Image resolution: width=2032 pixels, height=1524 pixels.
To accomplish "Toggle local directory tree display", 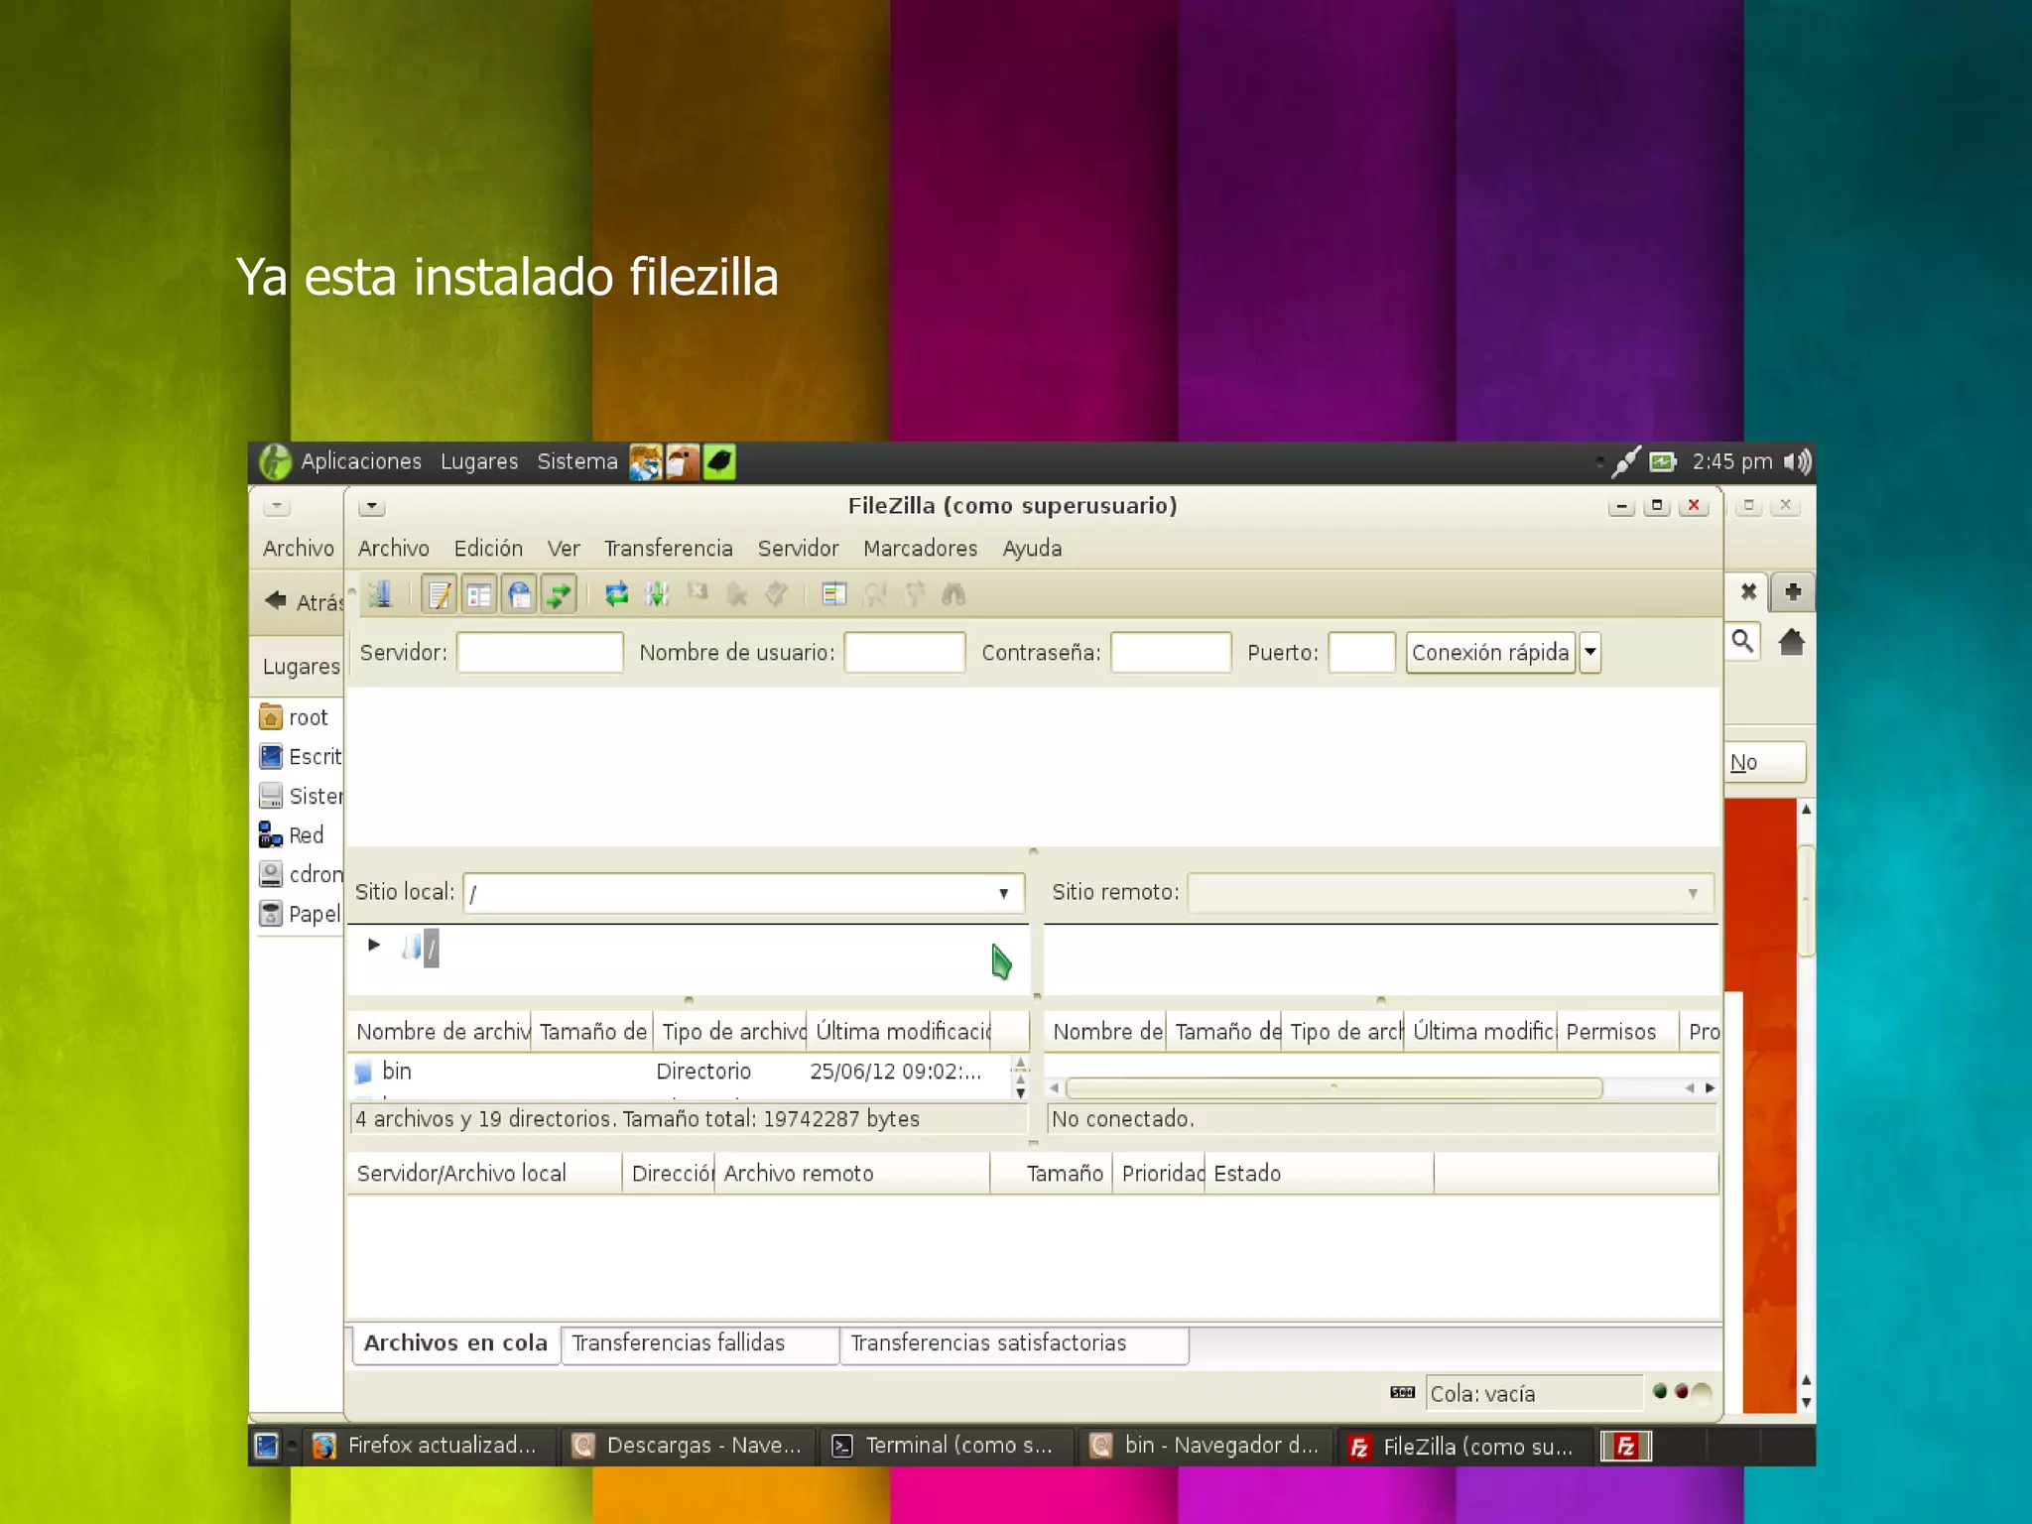I will (x=479, y=594).
